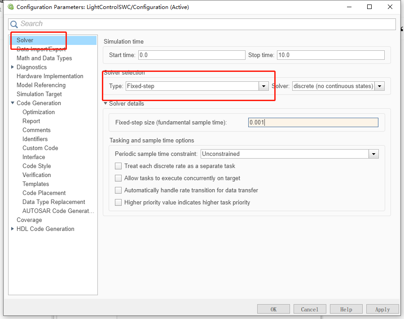Click the Apply button
The width and height of the screenshot is (404, 319).
382,309
